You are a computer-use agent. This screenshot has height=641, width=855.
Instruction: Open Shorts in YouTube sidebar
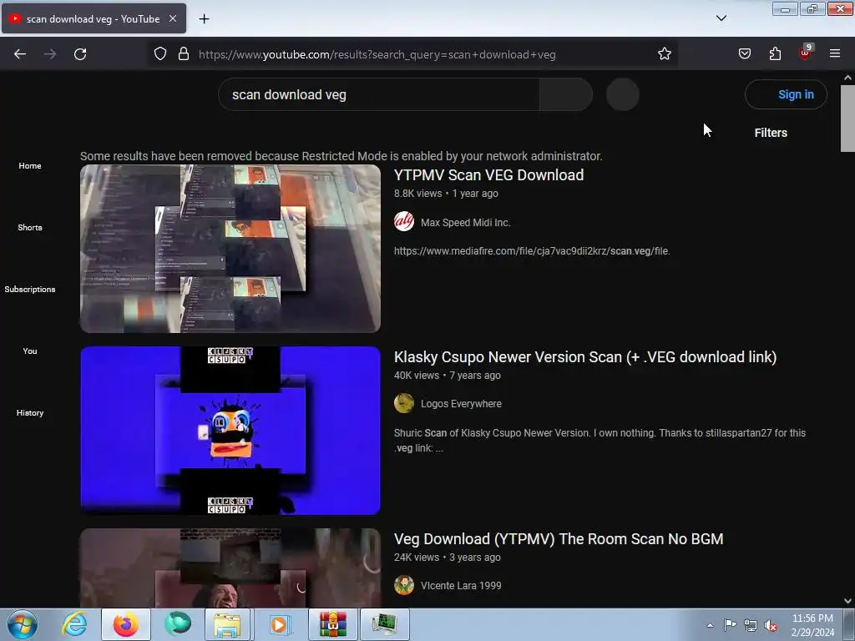coord(30,227)
